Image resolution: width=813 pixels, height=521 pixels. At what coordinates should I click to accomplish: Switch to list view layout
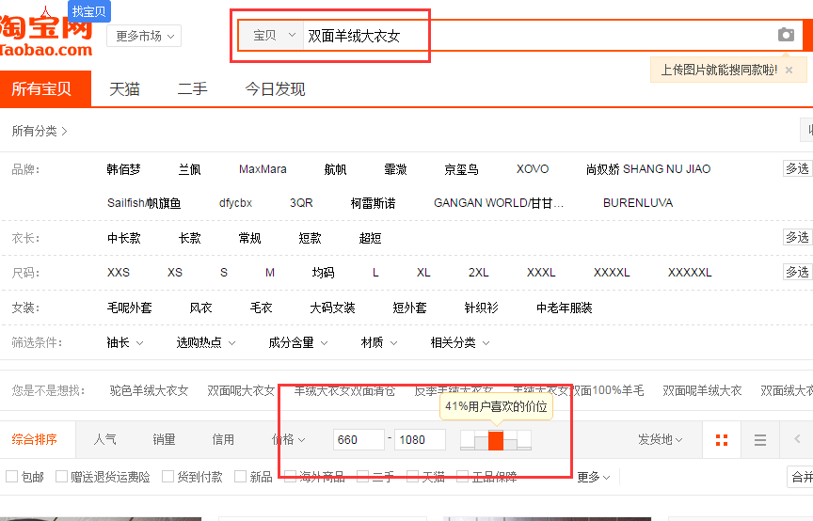point(760,440)
